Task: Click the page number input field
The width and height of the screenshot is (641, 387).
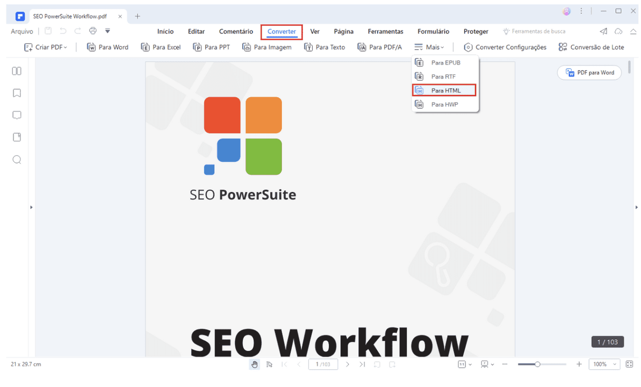Action: pos(323,364)
